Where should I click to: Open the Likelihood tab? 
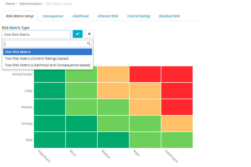click(x=80, y=16)
